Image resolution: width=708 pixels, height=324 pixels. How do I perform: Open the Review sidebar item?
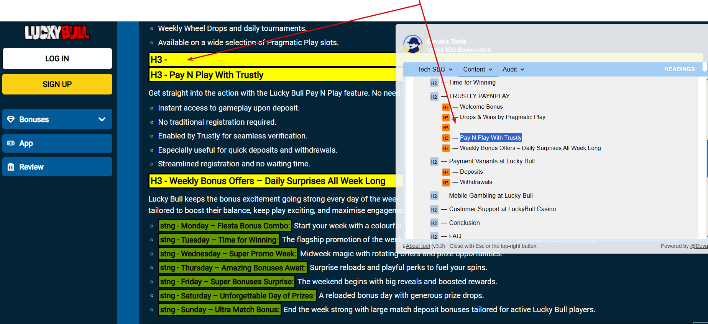57,167
